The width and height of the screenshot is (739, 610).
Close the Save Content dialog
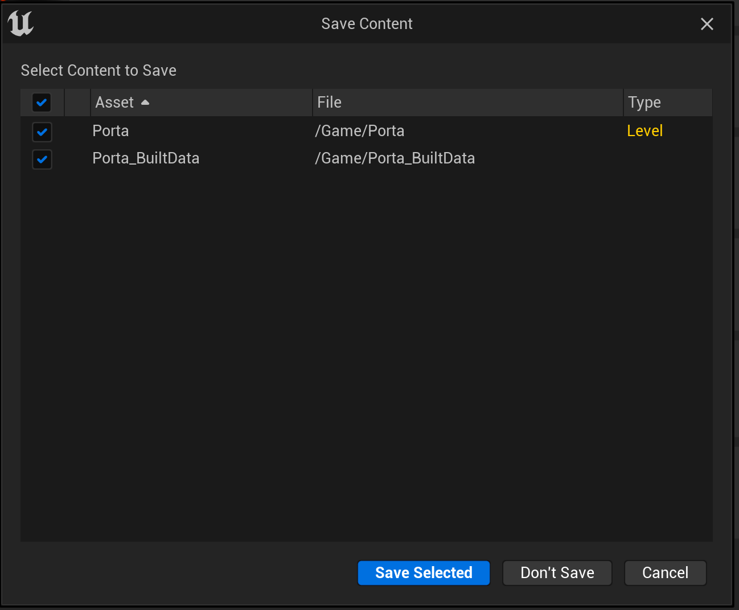click(x=707, y=24)
